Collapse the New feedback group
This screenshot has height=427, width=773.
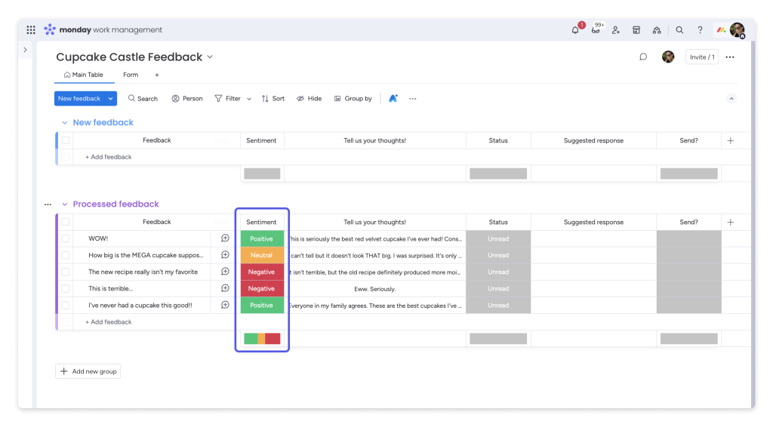65,123
